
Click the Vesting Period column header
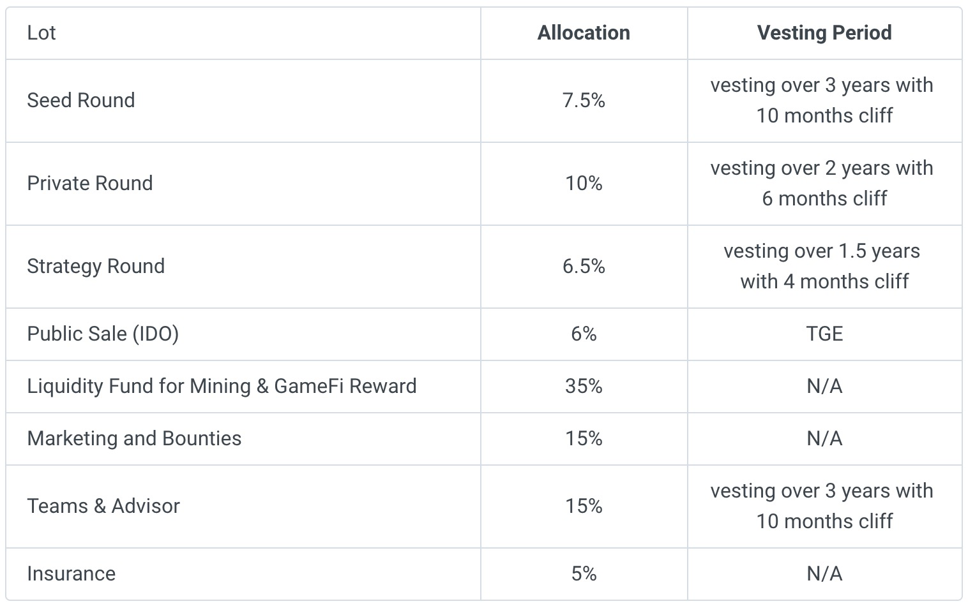824,33
